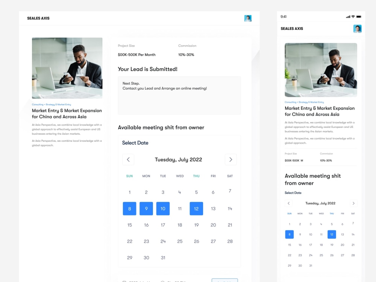Pick date 7 in desktop calendar
Screen dimensions: 376x282
[230, 191]
